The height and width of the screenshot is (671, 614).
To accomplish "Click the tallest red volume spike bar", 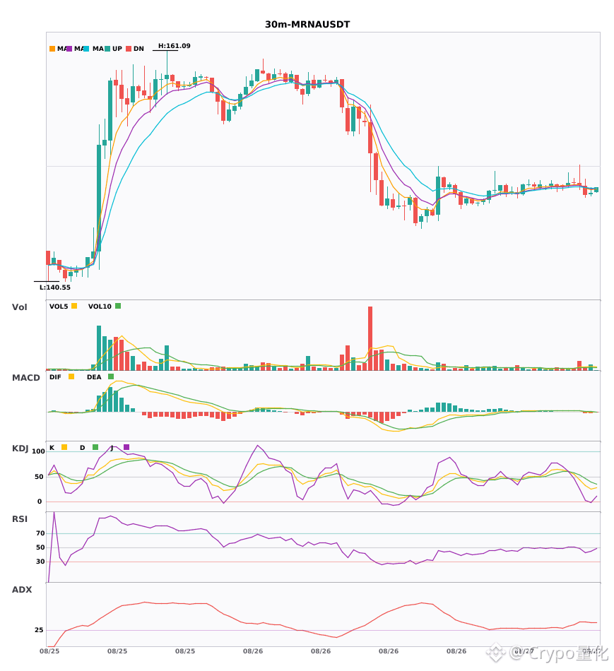I will (x=370, y=338).
